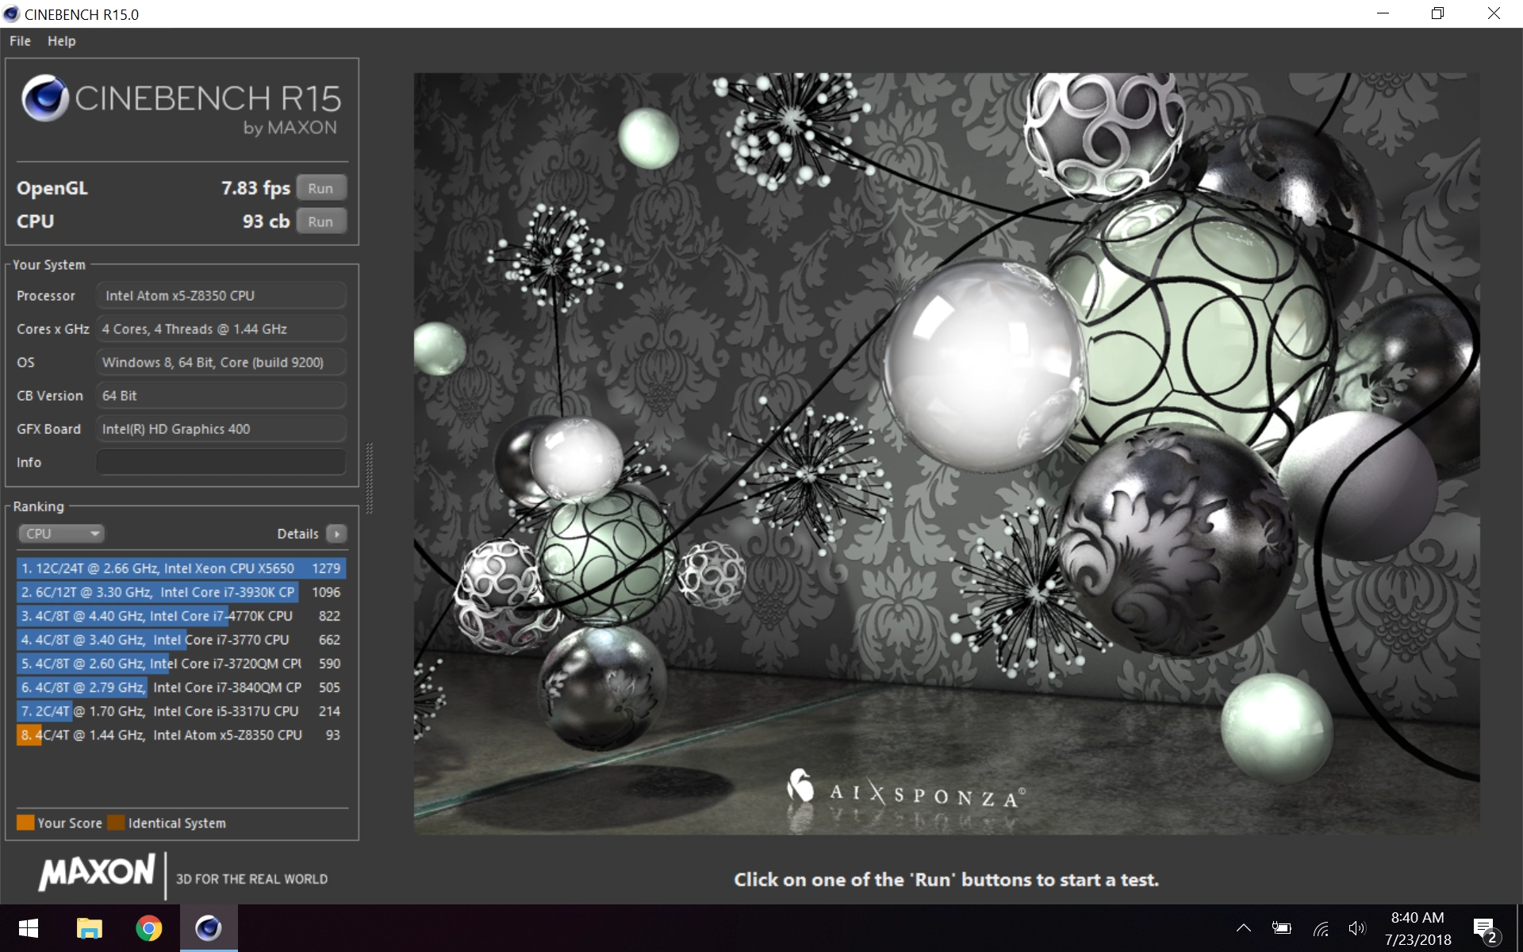Open the Windows Start menu
The width and height of the screenshot is (1523, 952).
point(29,928)
